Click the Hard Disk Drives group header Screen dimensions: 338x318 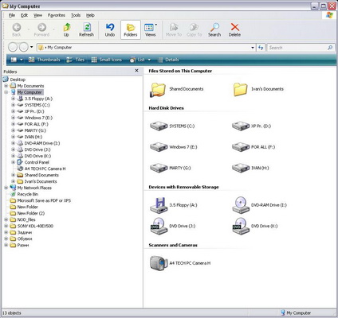click(x=166, y=108)
